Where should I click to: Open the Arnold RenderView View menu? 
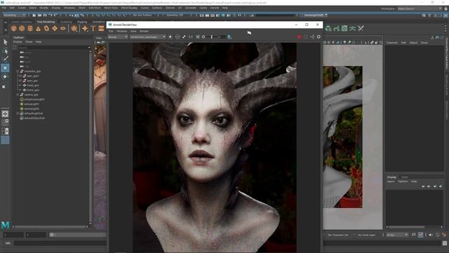133,31
